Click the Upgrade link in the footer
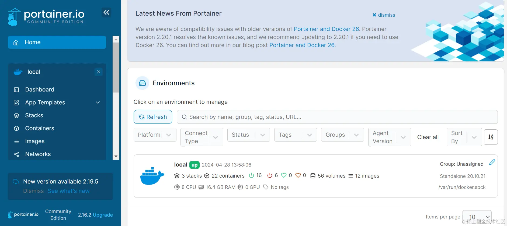This screenshot has width=507, height=226. pyautogui.click(x=103, y=215)
